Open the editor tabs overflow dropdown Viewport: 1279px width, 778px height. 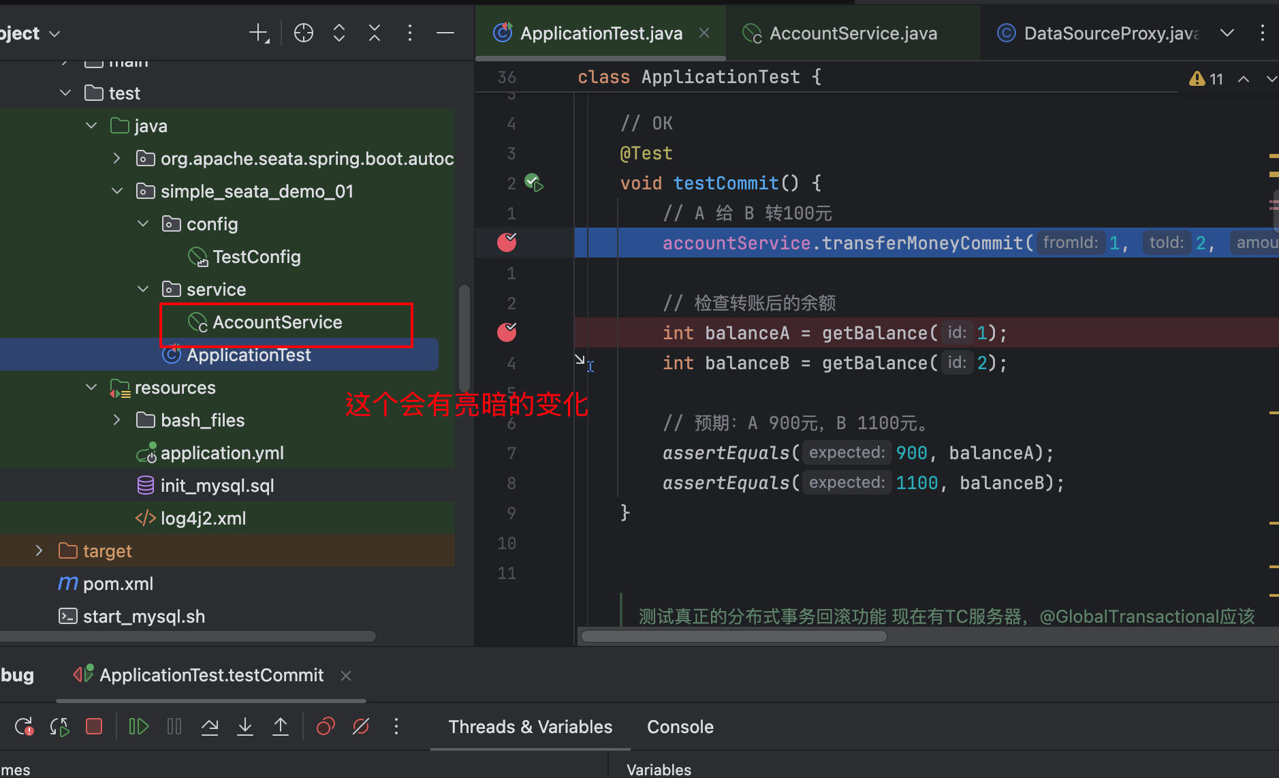pyautogui.click(x=1227, y=33)
